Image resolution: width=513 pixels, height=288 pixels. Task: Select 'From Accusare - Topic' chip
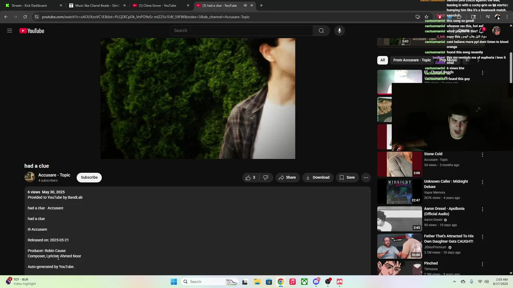tap(412, 60)
